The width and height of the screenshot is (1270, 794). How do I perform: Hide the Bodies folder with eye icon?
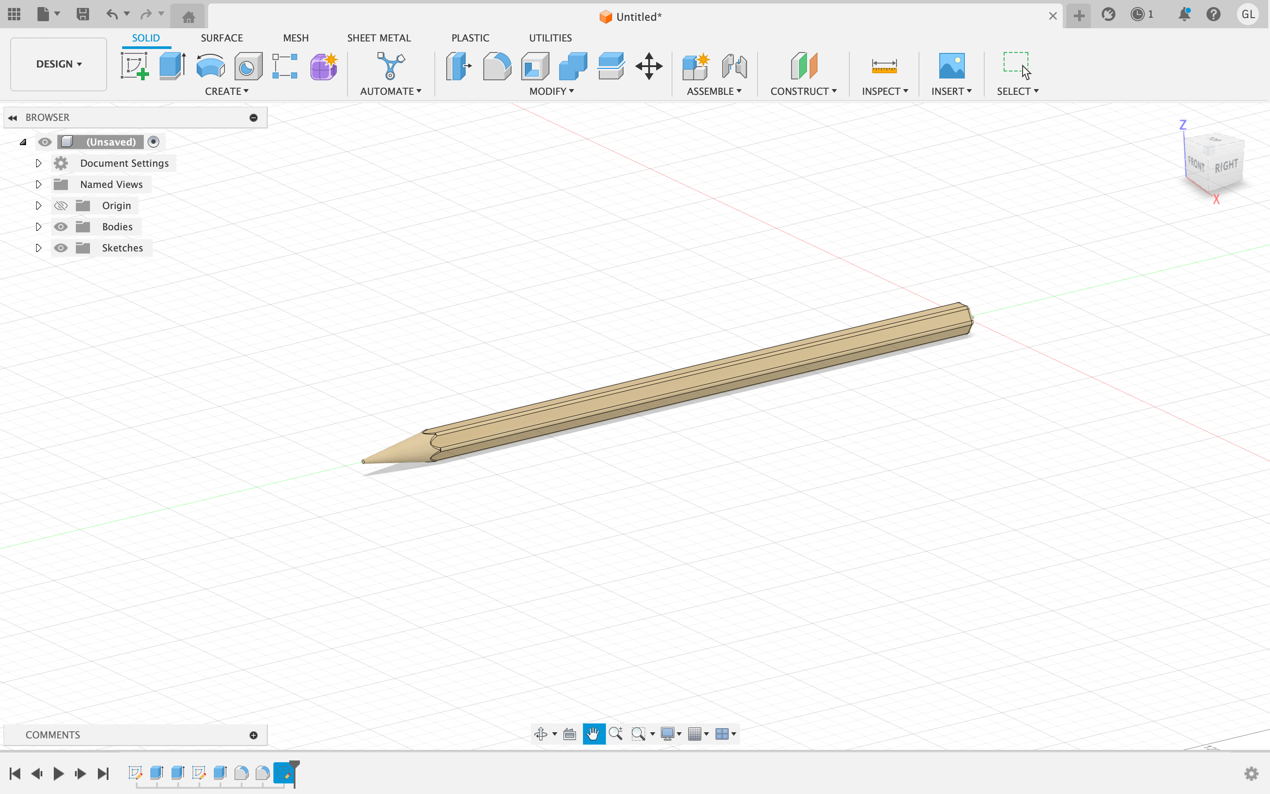[x=61, y=227]
